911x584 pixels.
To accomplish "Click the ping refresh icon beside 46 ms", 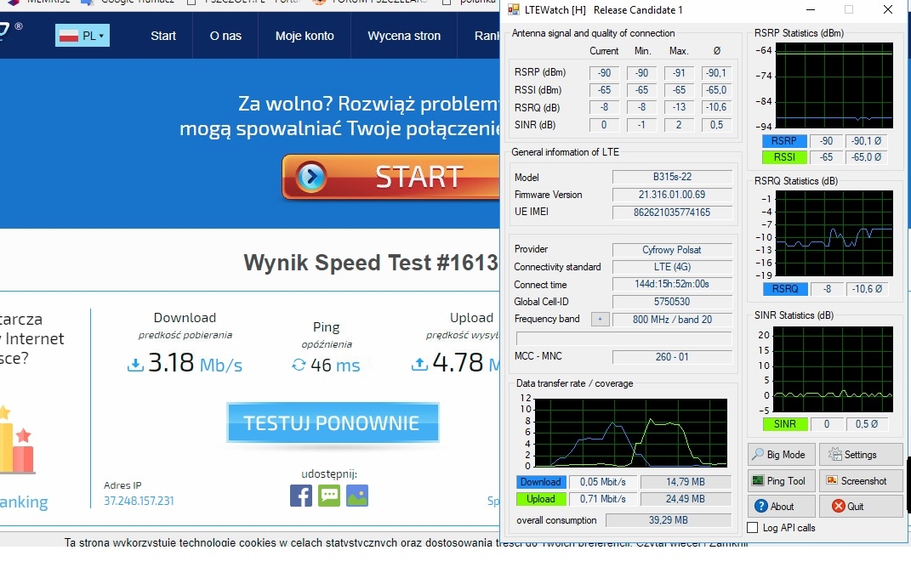I will point(299,365).
